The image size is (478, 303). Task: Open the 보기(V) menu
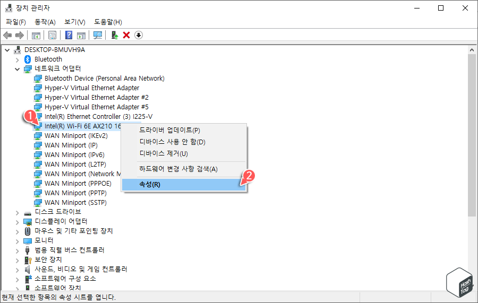tap(75, 22)
